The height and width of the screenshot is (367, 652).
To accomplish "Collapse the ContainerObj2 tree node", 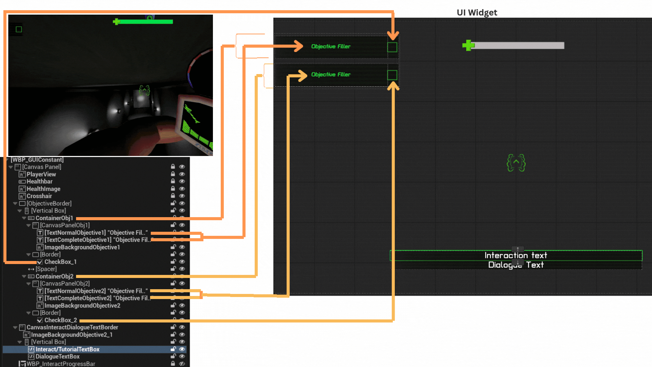I will (x=24, y=276).
